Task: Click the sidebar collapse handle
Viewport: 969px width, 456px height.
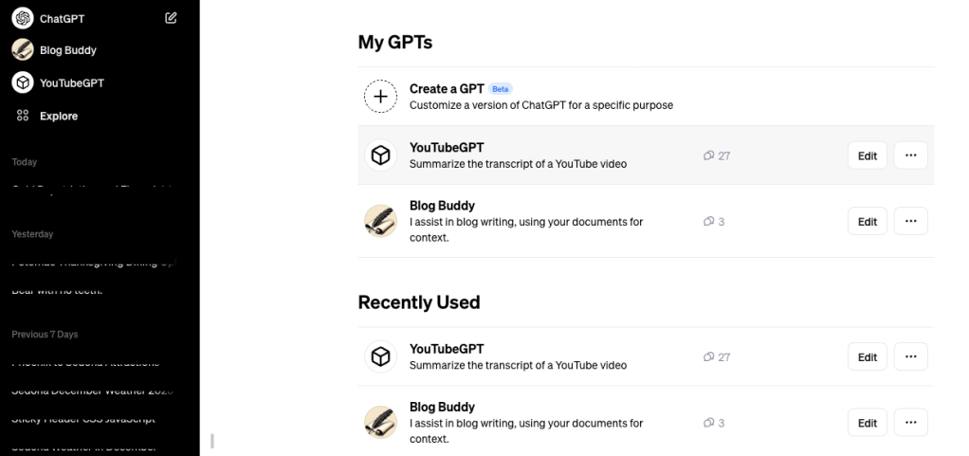Action: 211,441
